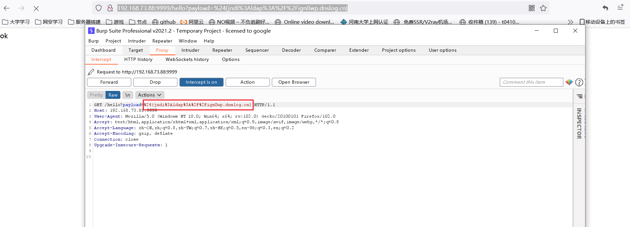The width and height of the screenshot is (630, 227).
Task: Open the Window menu
Action: point(188,41)
